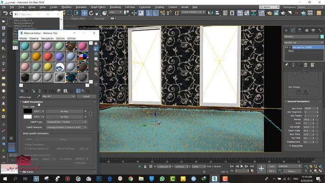Screen dimensions: 325x183
Task: Open the Hierarchy command panel tab
Action: pyautogui.click(x=300, y=30)
